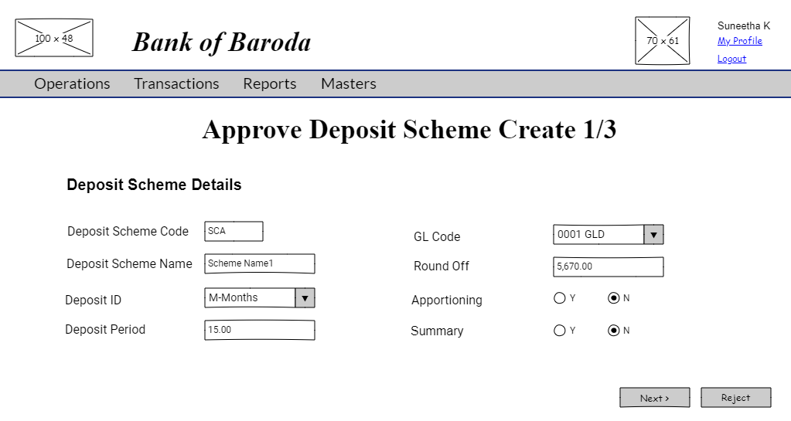Select the Reports menu item
Viewport: 791px width, 421px height.
click(x=270, y=83)
